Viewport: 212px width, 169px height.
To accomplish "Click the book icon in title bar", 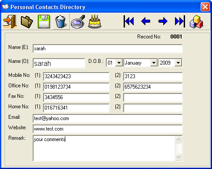I will (x=5, y=7).
